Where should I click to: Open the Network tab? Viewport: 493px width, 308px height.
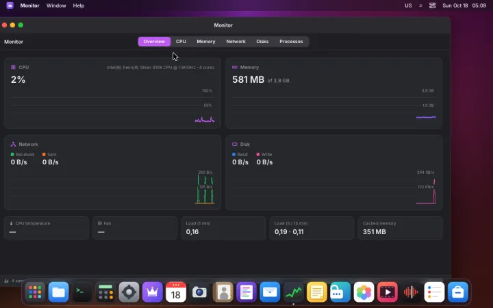coord(236,42)
